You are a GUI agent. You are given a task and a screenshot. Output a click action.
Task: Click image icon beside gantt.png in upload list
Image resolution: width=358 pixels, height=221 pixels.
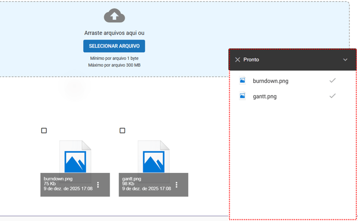click(243, 96)
